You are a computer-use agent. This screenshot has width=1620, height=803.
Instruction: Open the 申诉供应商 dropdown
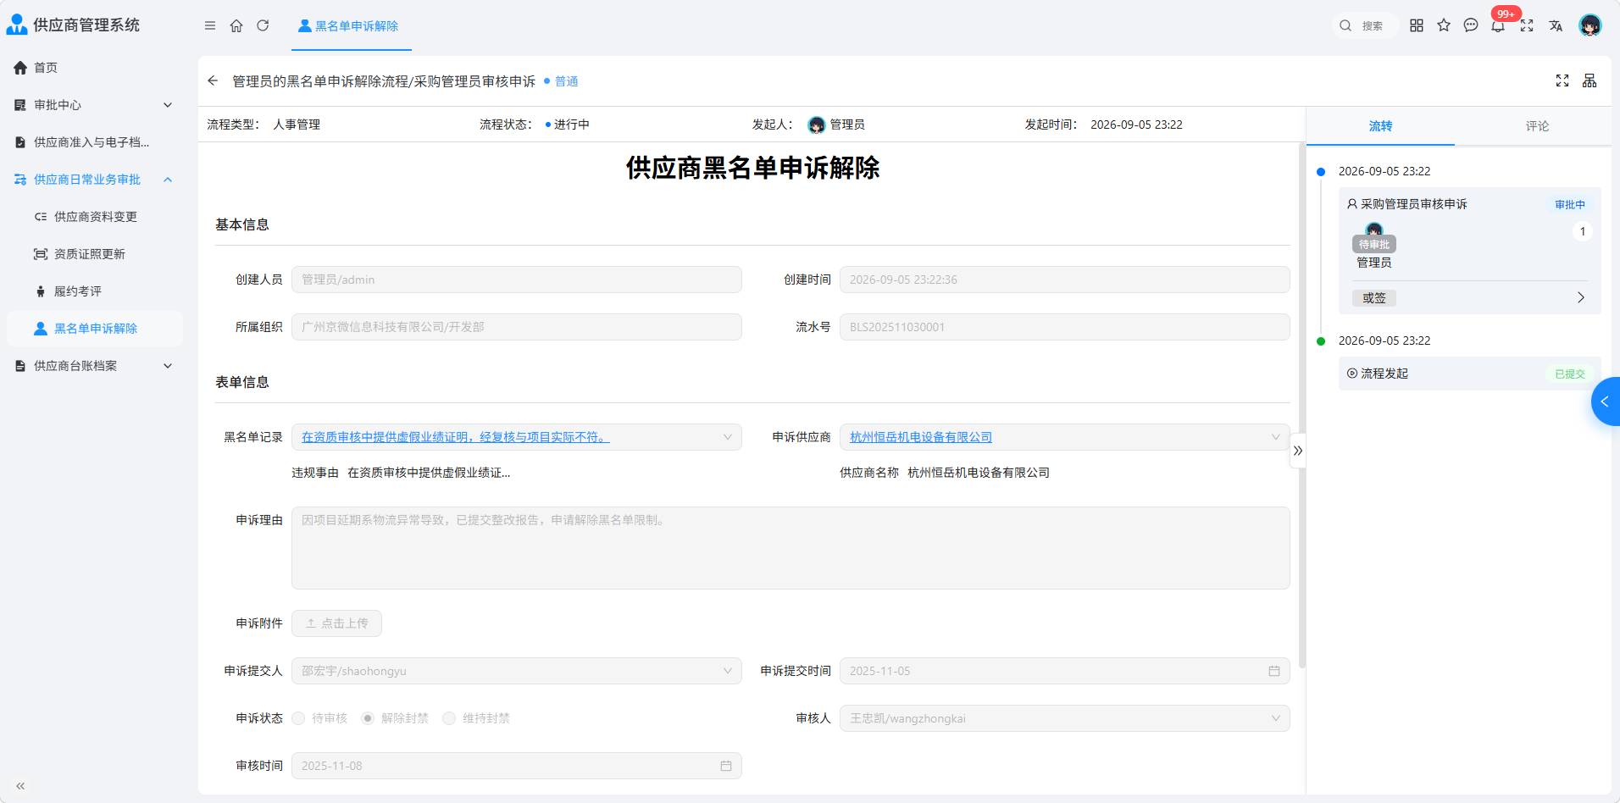(x=1065, y=437)
